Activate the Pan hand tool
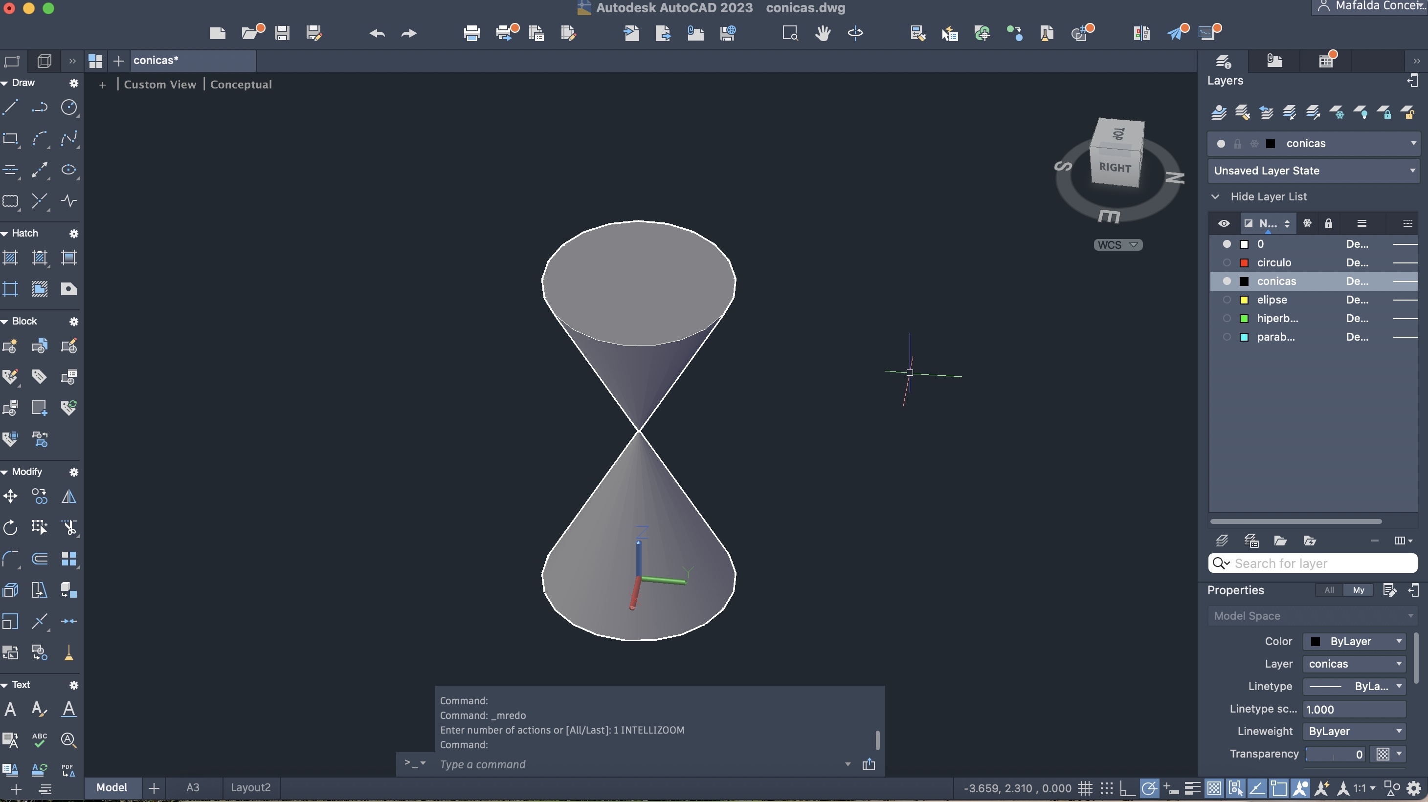This screenshot has height=802, width=1428. click(823, 33)
